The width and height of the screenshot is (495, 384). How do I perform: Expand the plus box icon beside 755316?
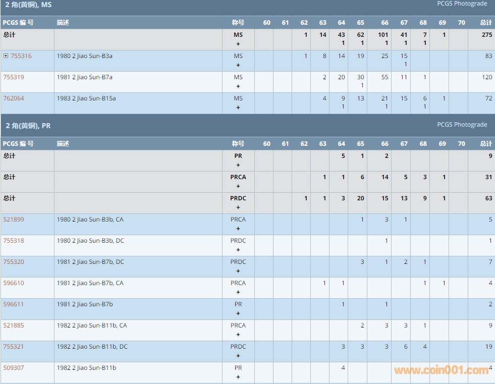pyautogui.click(x=6, y=56)
